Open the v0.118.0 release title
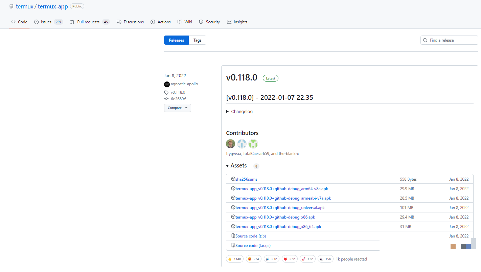The height and width of the screenshot is (272, 481). (x=242, y=77)
